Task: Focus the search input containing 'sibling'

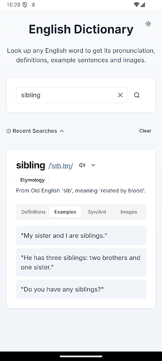Action: [72, 95]
